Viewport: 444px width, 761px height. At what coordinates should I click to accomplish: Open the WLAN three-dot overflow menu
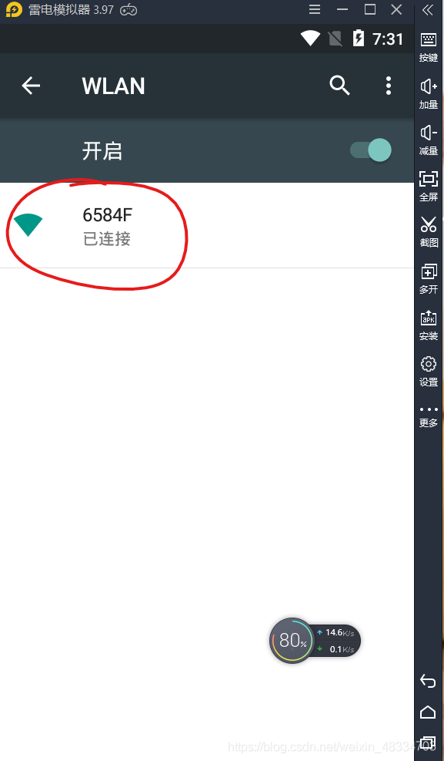389,86
